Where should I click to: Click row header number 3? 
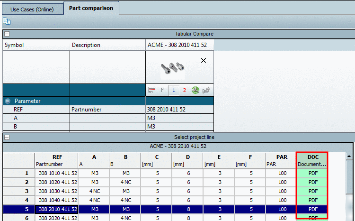pyautogui.click(x=19, y=191)
